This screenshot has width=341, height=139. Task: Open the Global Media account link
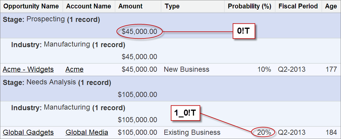(x=87, y=132)
